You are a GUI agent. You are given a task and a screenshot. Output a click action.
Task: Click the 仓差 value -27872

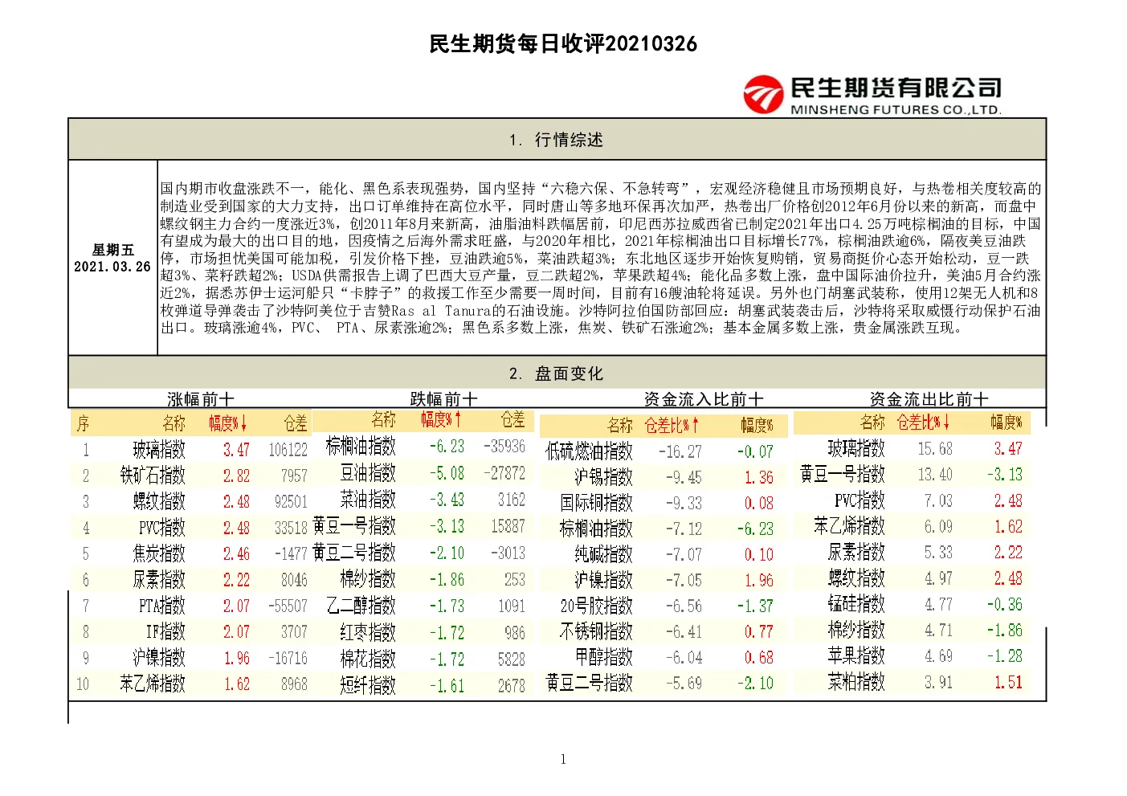click(504, 473)
